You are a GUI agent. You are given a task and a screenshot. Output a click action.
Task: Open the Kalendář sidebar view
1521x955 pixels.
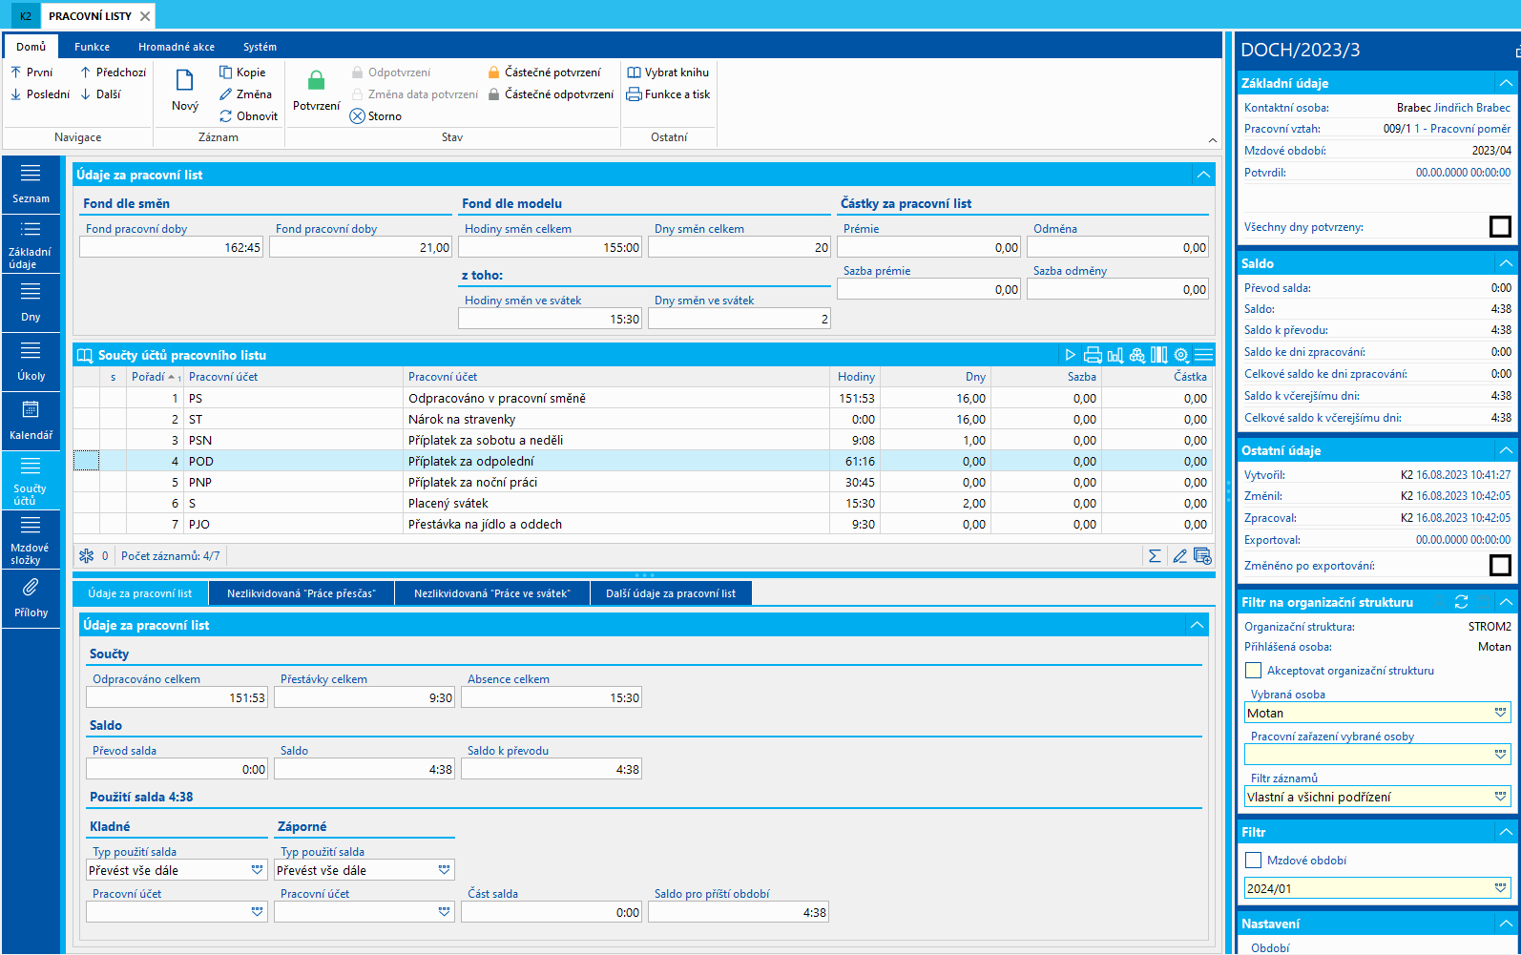click(31, 420)
